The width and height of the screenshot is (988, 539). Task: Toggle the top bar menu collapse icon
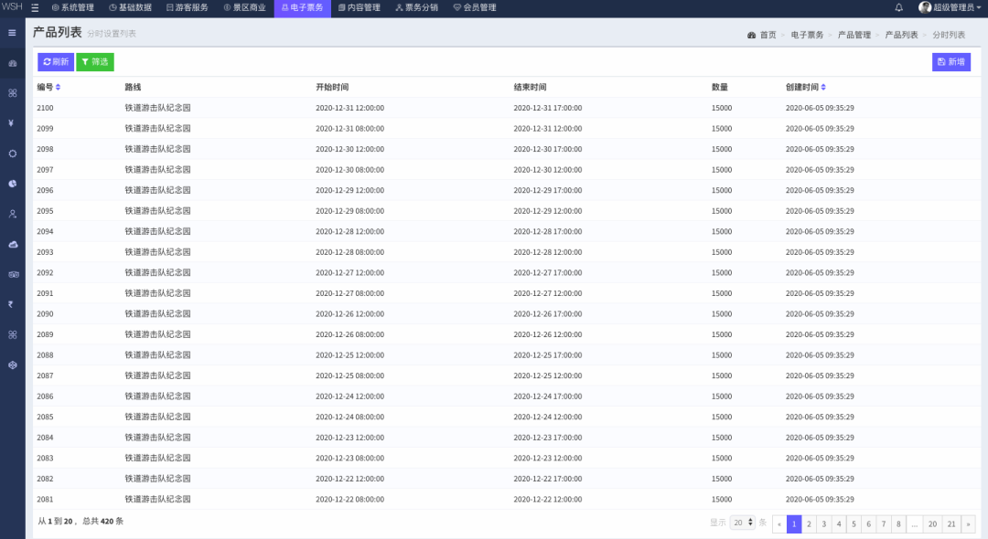pyautogui.click(x=35, y=7)
